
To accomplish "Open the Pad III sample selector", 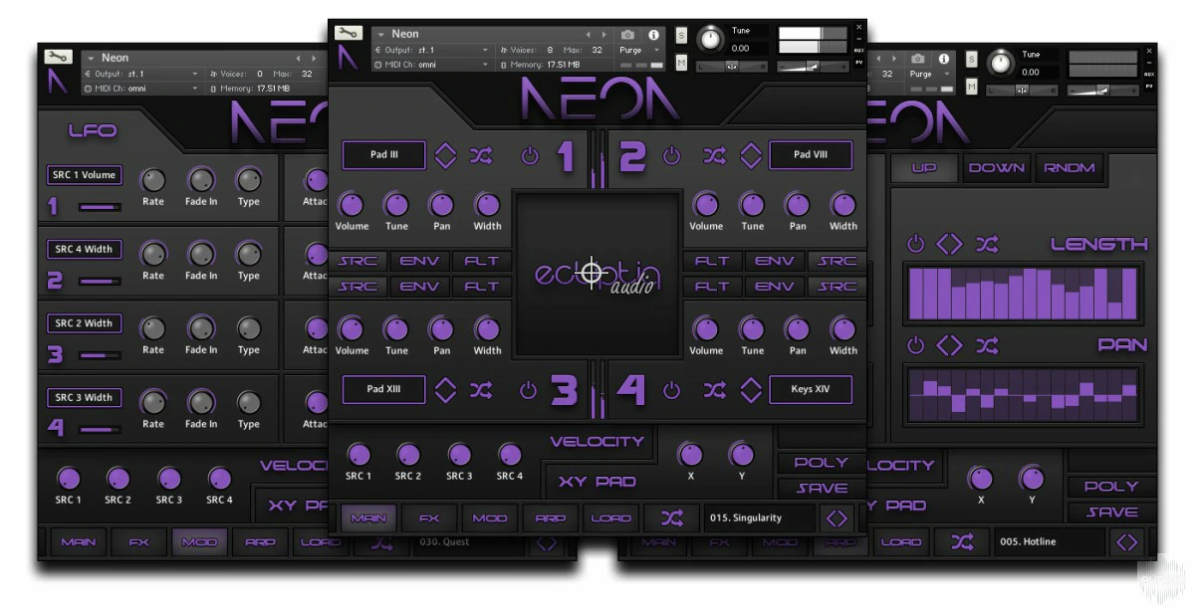I will [384, 155].
